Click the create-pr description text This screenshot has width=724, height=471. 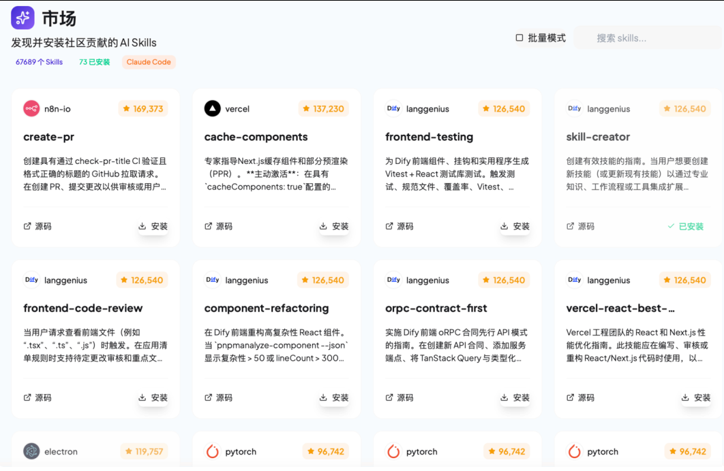point(95,174)
